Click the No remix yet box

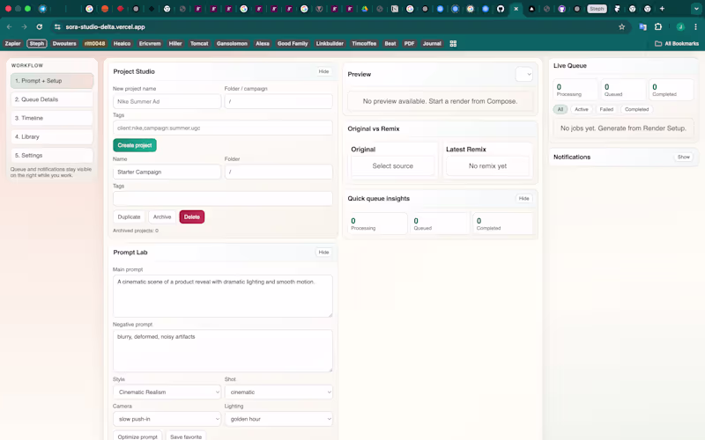click(487, 166)
